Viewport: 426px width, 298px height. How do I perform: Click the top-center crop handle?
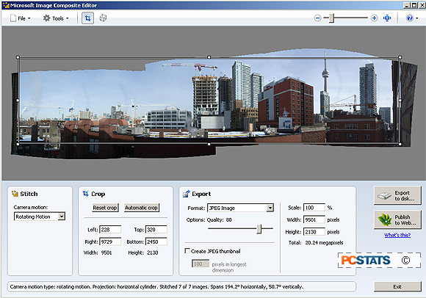(209, 57)
